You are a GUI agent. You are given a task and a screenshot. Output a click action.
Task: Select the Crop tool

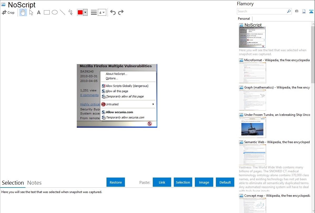pos(8,12)
